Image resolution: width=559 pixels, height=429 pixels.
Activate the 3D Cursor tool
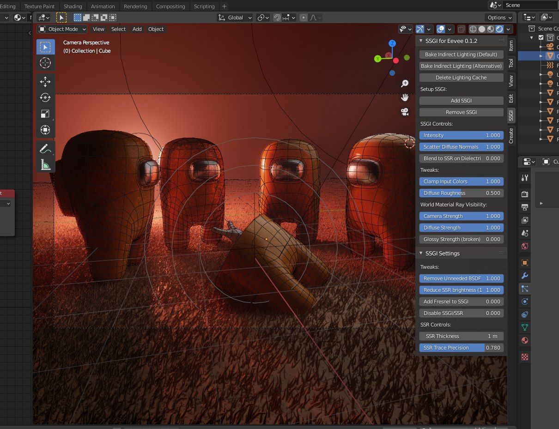pyautogui.click(x=45, y=63)
